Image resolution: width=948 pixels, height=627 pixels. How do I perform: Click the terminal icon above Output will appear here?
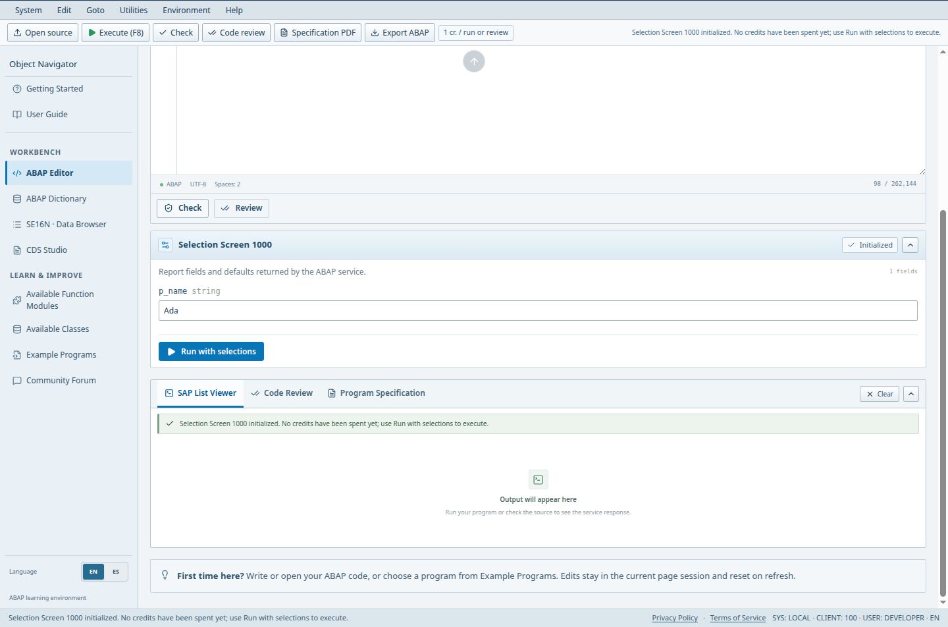click(538, 479)
